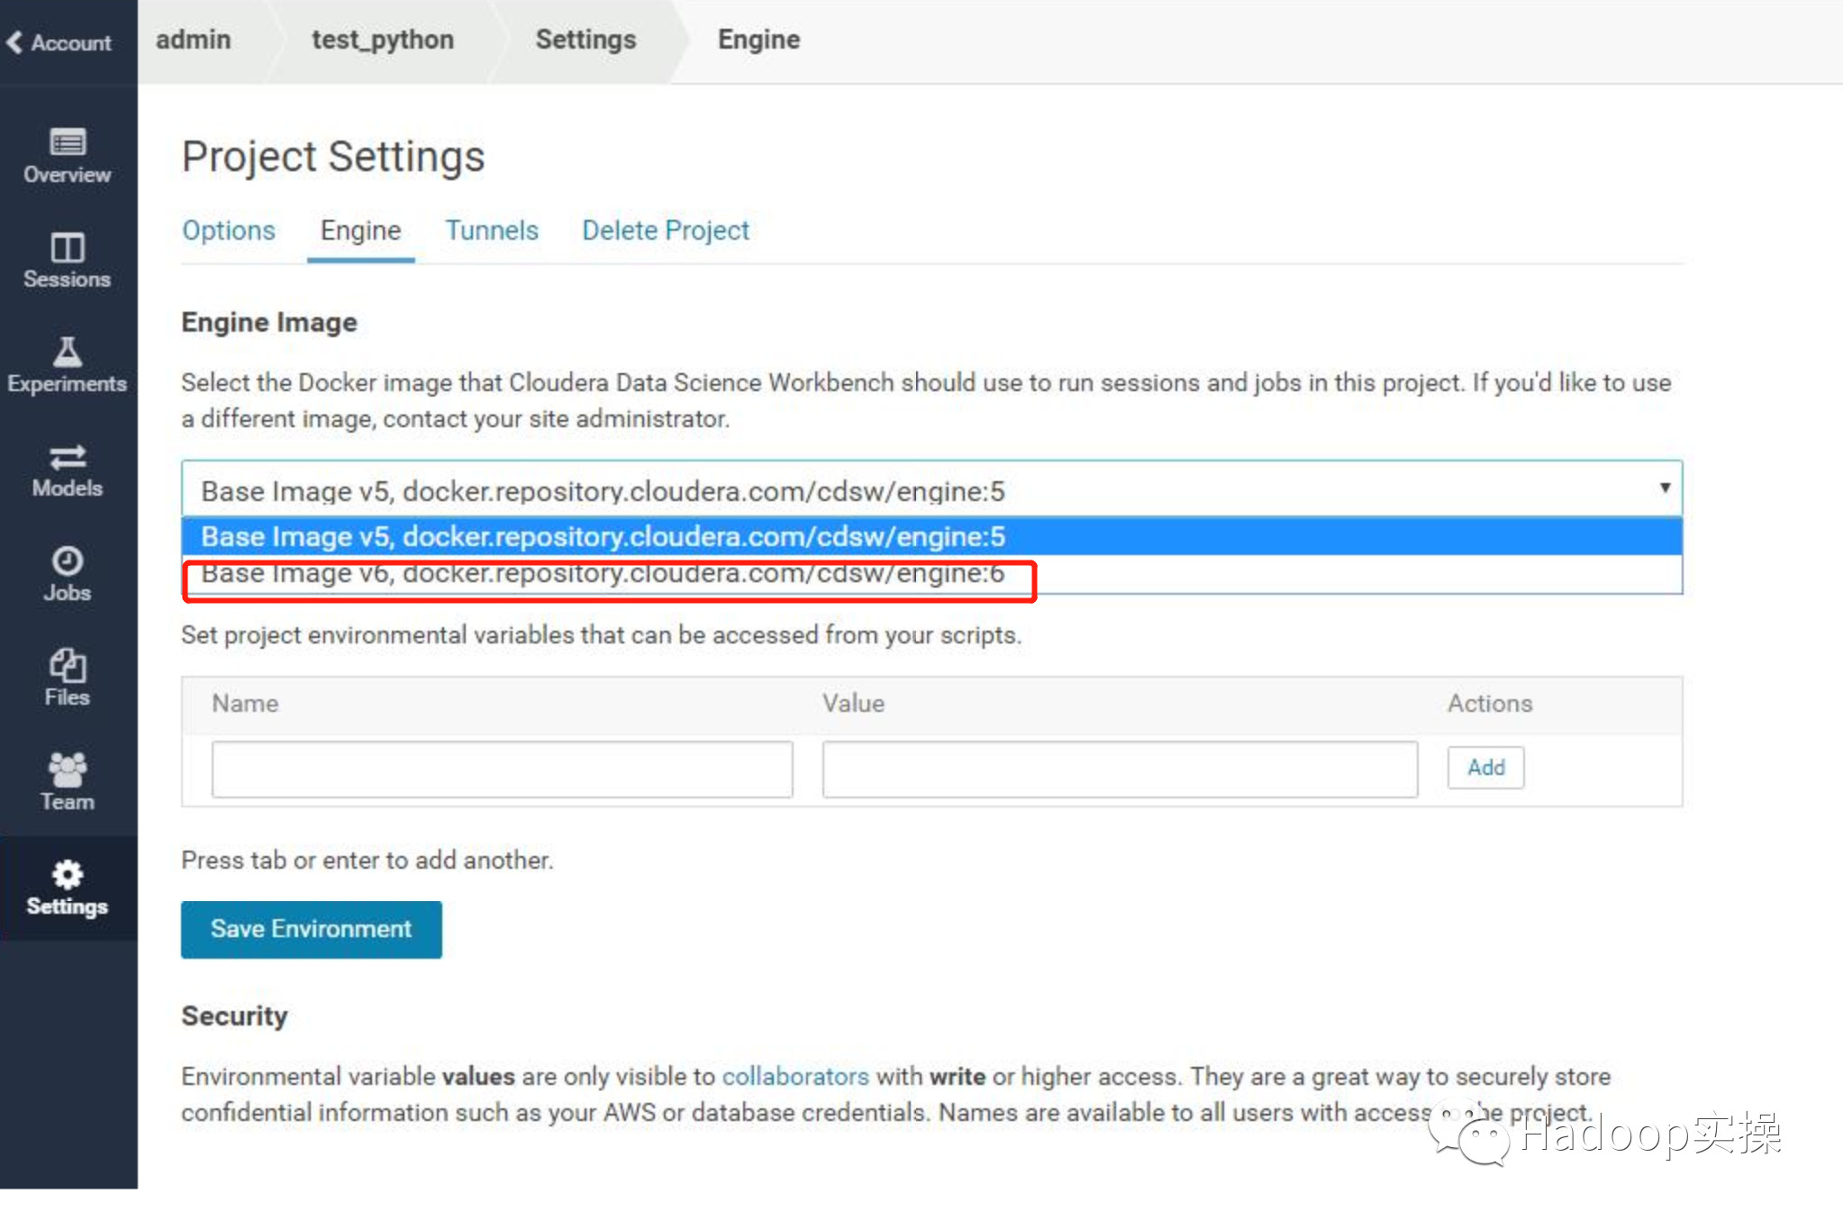The width and height of the screenshot is (1843, 1221).
Task: Switch to the Options tab
Action: 229,231
